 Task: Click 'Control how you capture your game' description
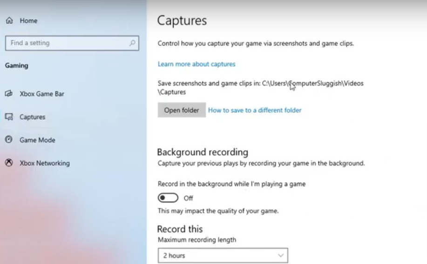[256, 44]
